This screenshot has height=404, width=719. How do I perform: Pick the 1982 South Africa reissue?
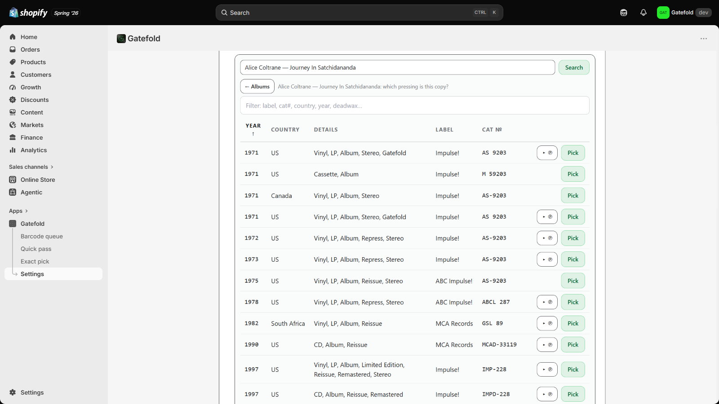tap(573, 324)
